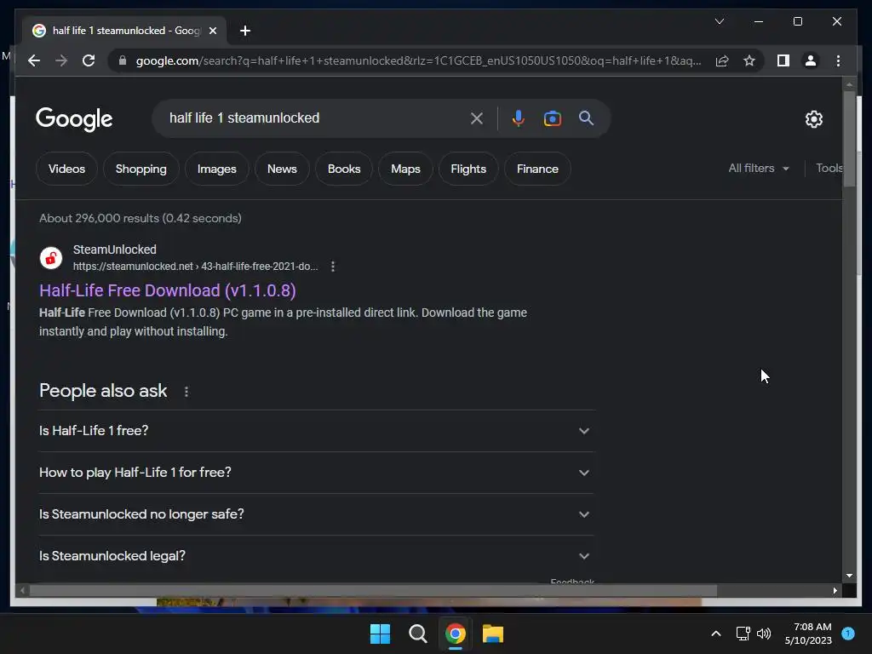
Task: Click the horizontal scrollbar thumb
Action: pos(373,591)
